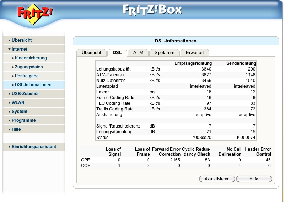284x202 pixels.
Task: Click the FRITZ!Box header title
Action: [152, 10]
